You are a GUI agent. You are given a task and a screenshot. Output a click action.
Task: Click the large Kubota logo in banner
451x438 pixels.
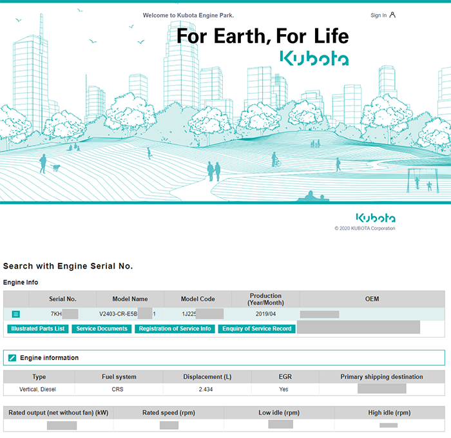click(x=314, y=58)
